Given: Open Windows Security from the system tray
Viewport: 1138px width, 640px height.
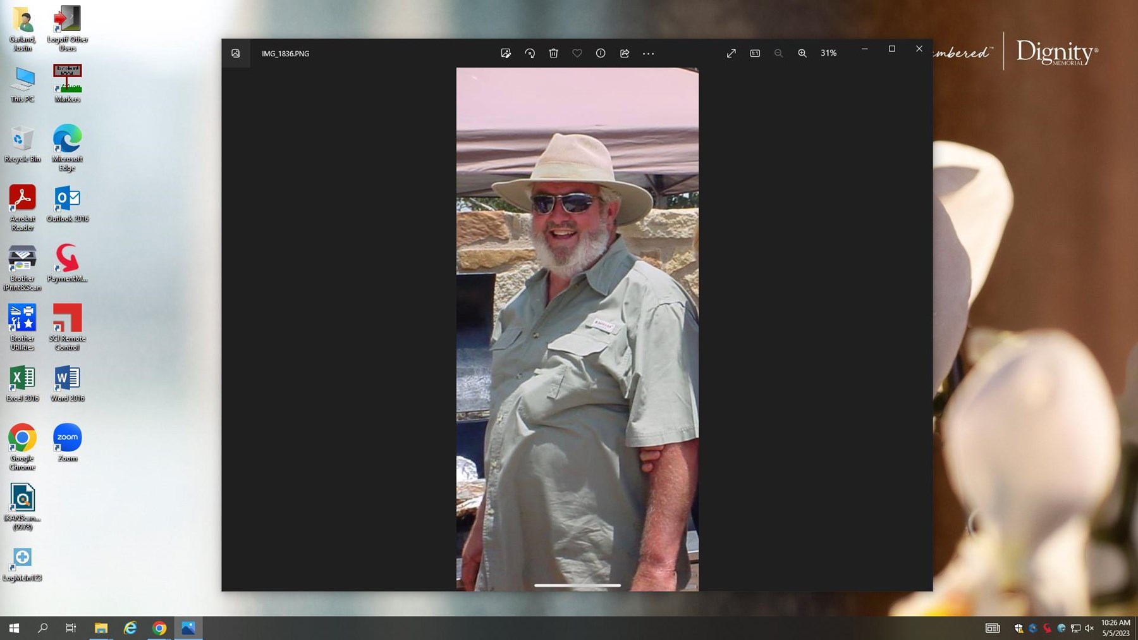Looking at the screenshot, I should (1019, 628).
